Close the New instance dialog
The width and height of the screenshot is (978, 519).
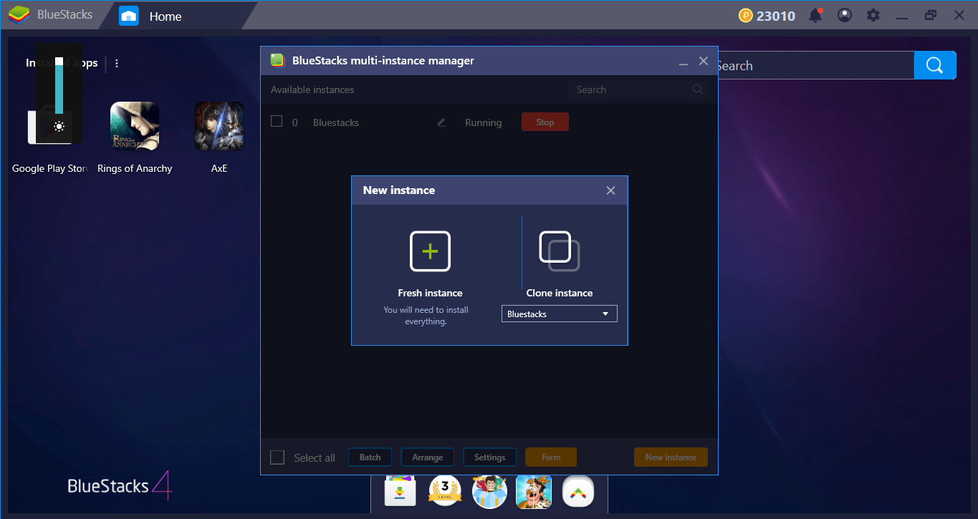[x=610, y=190]
